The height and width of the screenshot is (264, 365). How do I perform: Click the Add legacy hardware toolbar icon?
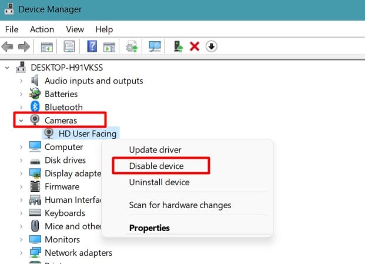(x=178, y=46)
